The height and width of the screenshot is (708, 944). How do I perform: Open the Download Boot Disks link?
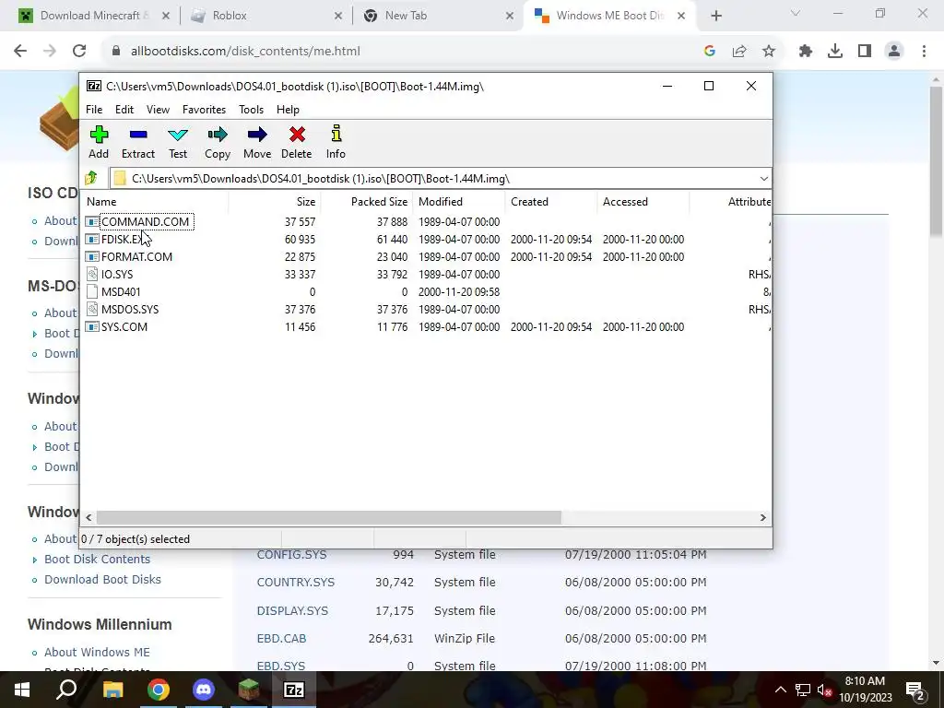[102, 579]
